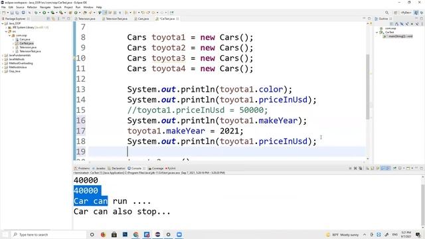This screenshot has height=239, width=425.
Task: Open the Run button dropdown arrow
Action: [x=48, y=13]
